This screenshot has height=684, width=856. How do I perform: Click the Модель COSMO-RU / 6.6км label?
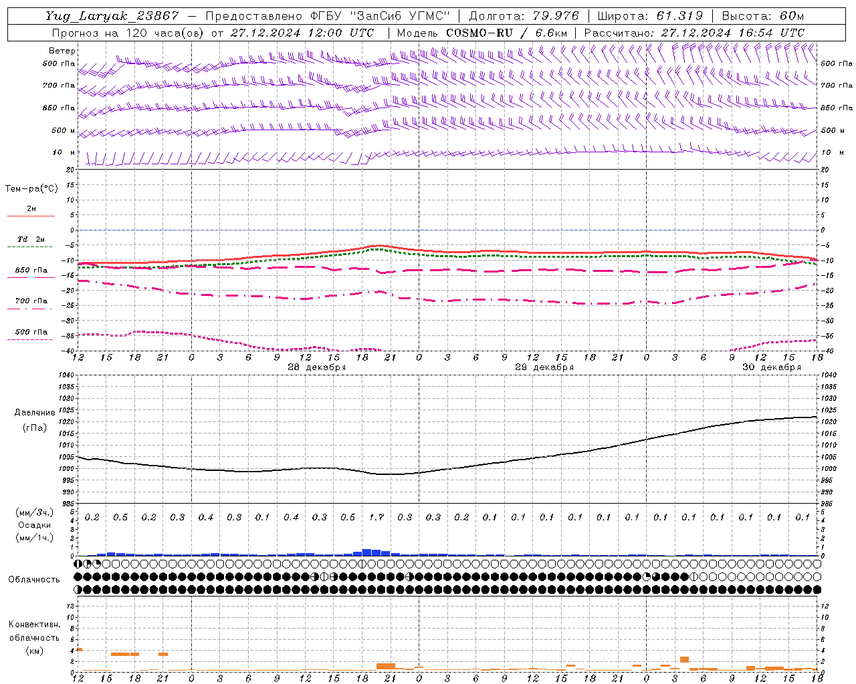pyautogui.click(x=481, y=33)
